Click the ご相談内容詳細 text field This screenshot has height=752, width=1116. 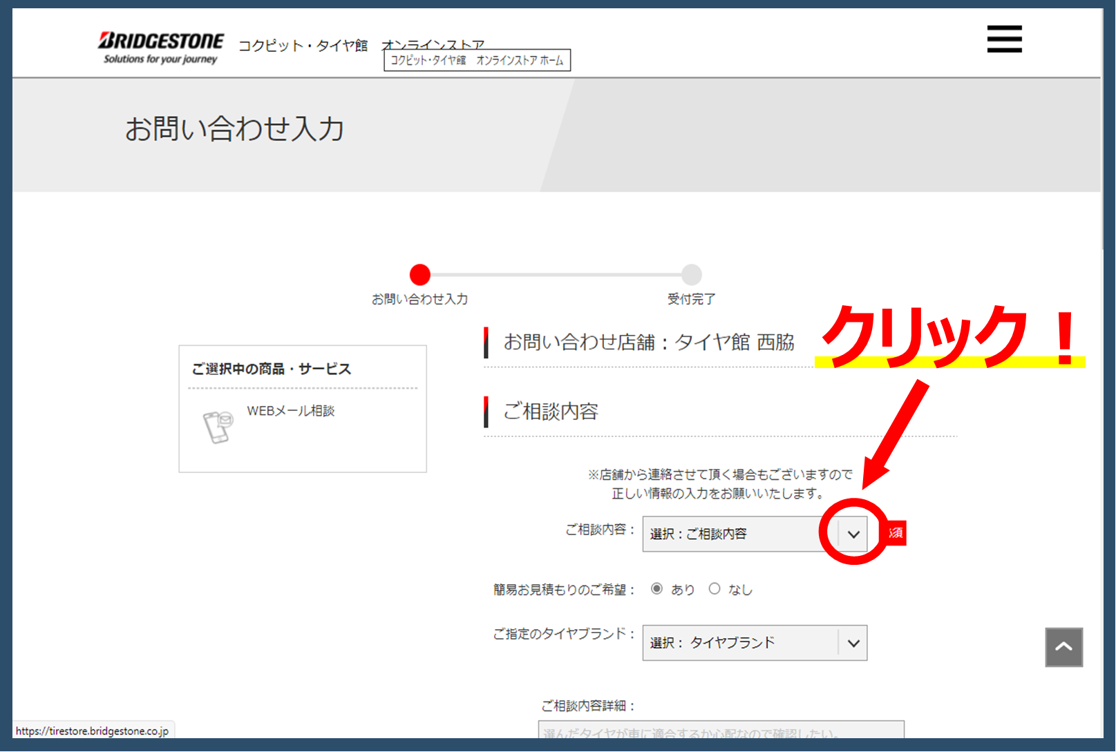[x=721, y=731]
